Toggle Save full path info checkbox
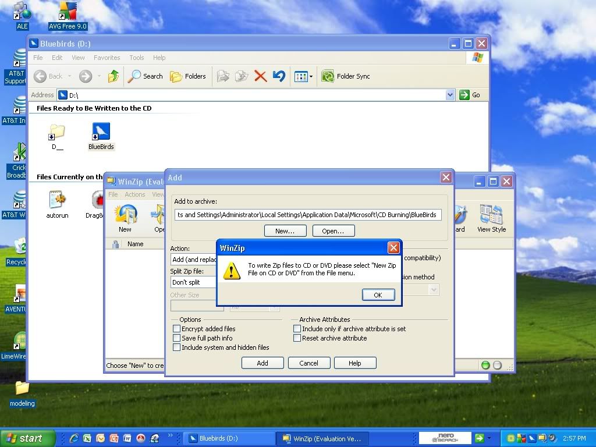 point(176,338)
